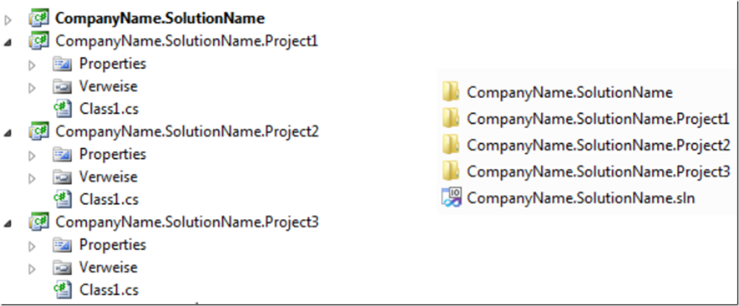Expand Verweise under Project2
The height and width of the screenshot is (306, 739).
[32, 178]
